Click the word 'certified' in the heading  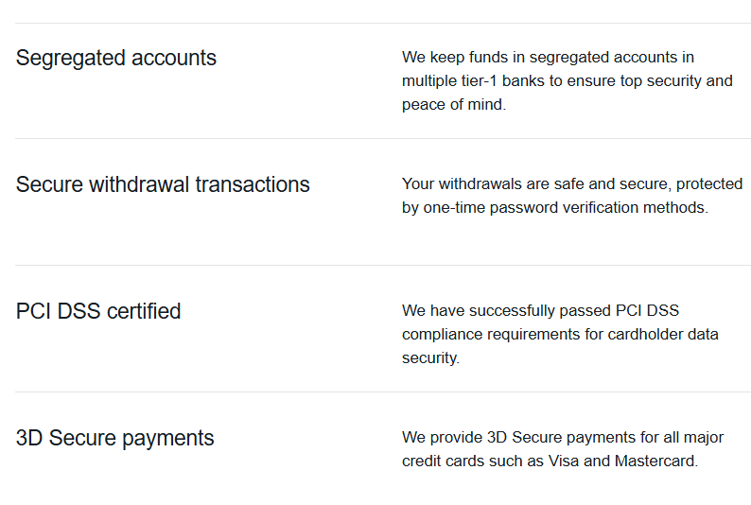(x=144, y=311)
